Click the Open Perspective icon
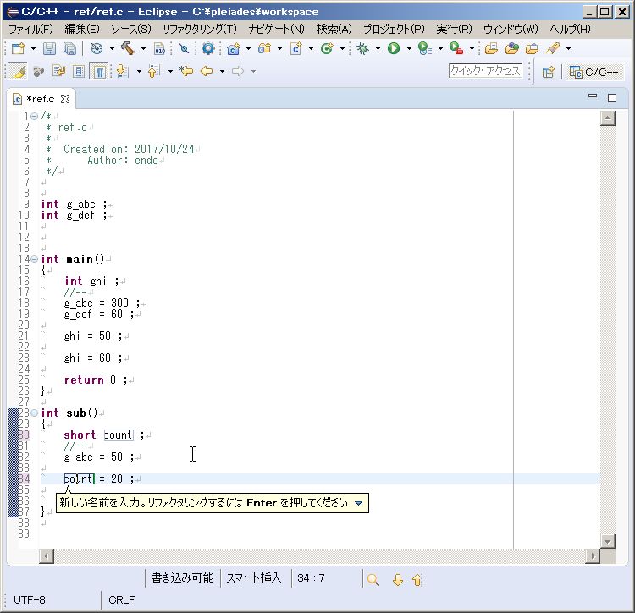Screen dimensions: 635x613 tap(548, 73)
